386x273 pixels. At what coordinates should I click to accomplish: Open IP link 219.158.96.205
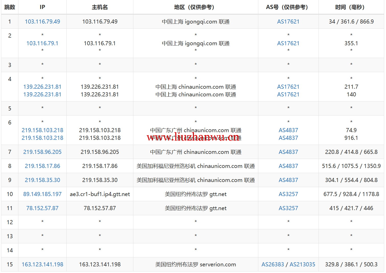[x=42, y=152]
